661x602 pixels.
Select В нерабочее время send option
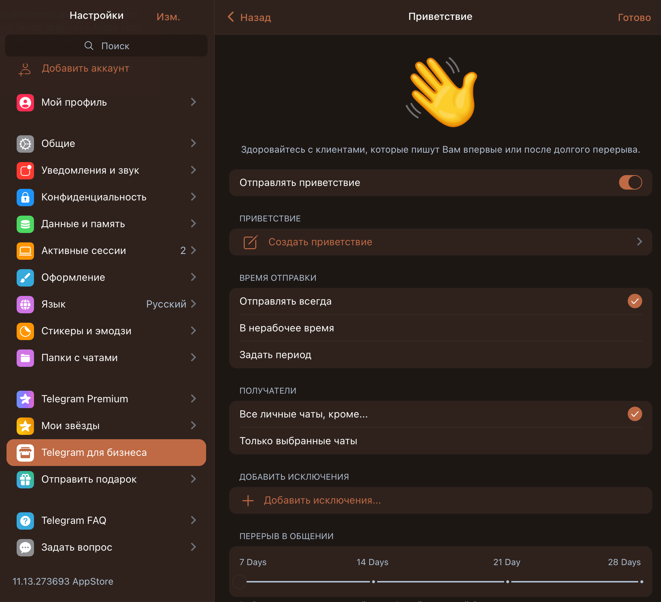(x=440, y=328)
